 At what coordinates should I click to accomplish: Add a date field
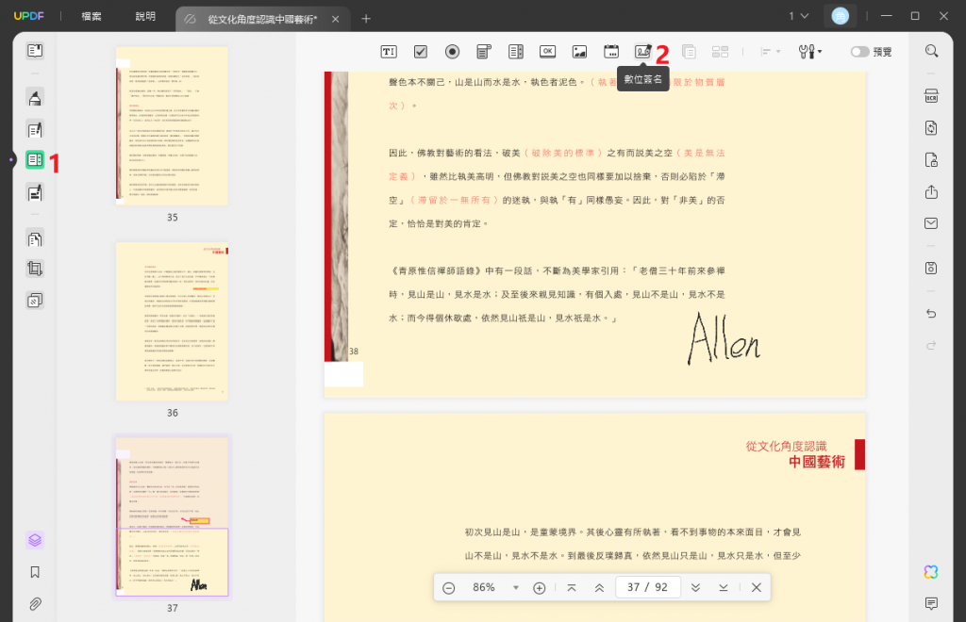coord(611,52)
